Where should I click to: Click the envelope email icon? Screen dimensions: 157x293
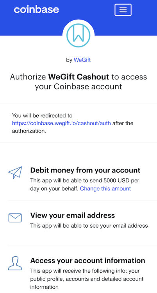(15, 218)
